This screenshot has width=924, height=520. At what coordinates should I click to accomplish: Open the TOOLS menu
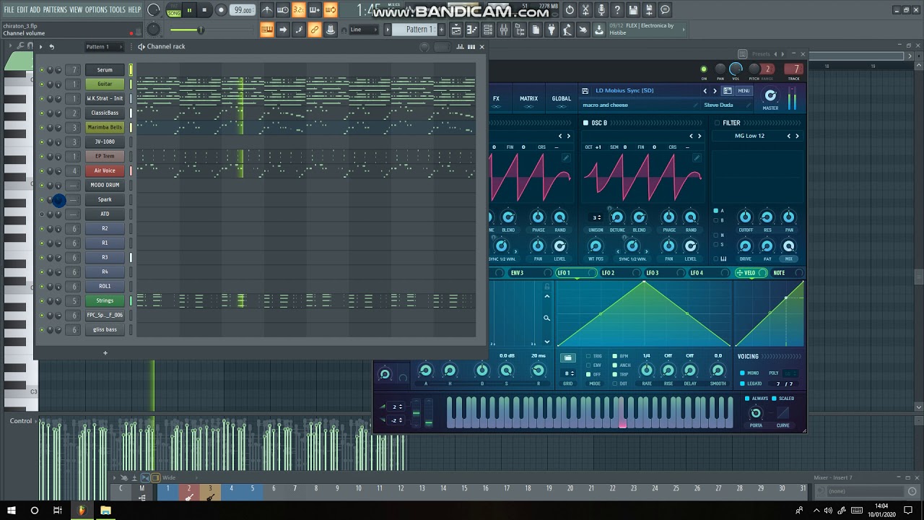(x=117, y=9)
